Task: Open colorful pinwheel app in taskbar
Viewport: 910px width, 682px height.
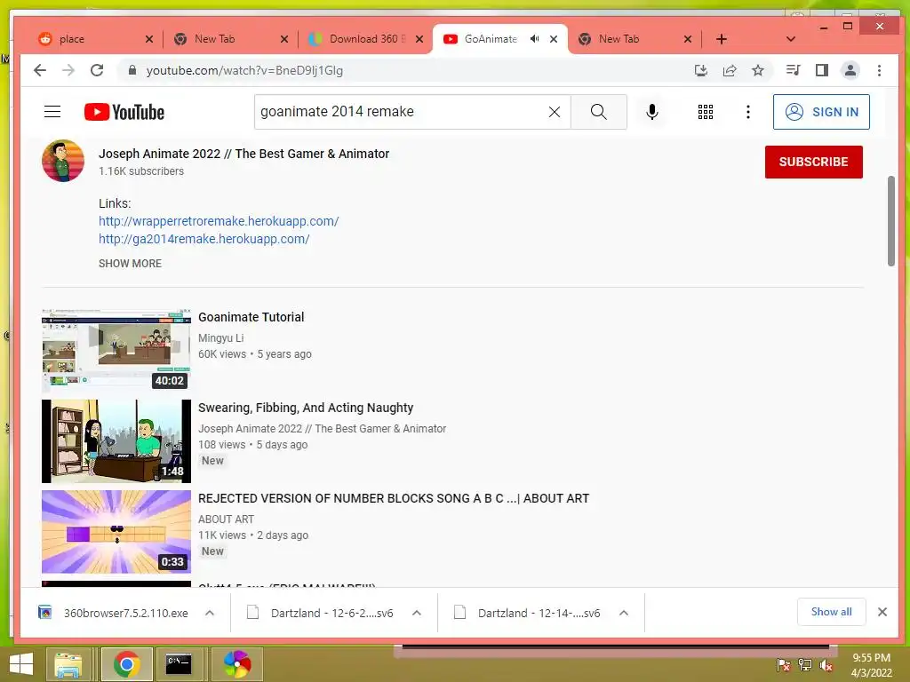Action: [x=237, y=664]
